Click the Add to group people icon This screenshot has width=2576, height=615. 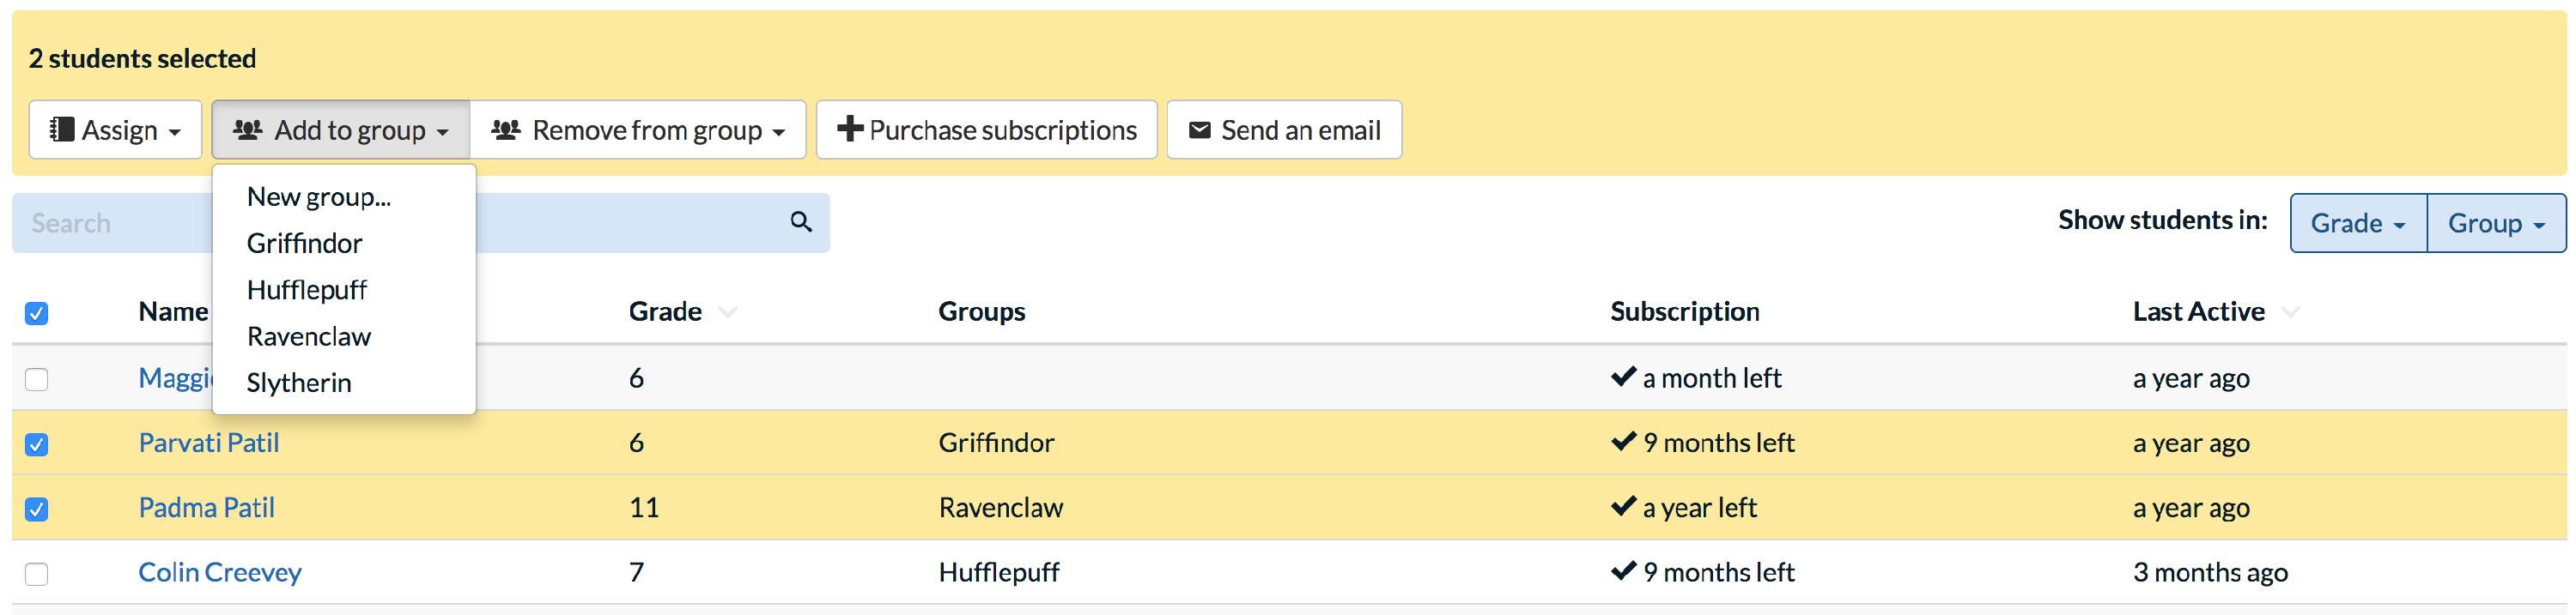(247, 130)
